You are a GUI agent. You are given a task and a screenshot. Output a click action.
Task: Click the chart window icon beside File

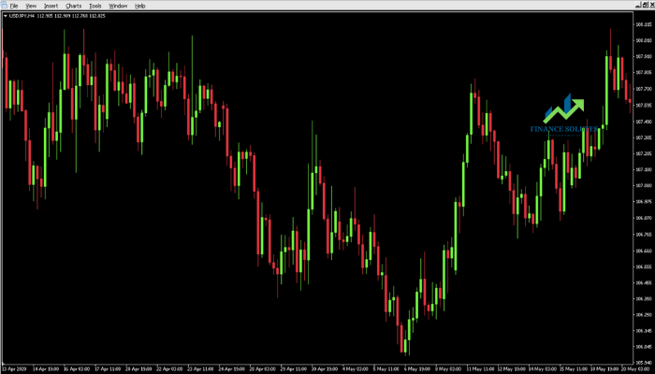(x=4, y=6)
